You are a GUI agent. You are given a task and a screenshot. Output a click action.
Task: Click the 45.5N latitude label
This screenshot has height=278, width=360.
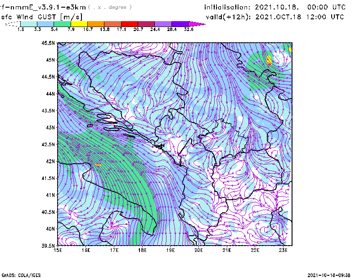[48, 43]
